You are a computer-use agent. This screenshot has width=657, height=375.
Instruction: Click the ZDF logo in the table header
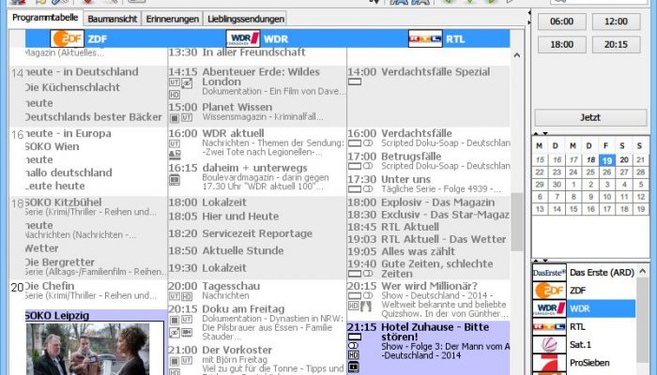pos(67,38)
